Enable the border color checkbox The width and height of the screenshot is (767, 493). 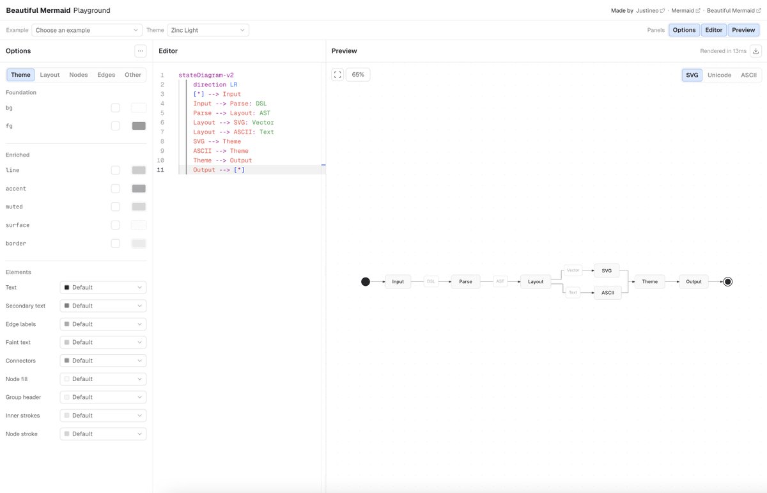[115, 244]
